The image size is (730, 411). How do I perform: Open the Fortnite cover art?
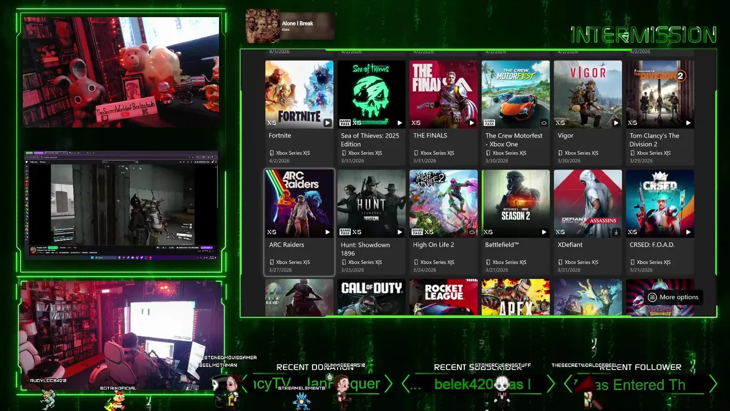pos(299,94)
